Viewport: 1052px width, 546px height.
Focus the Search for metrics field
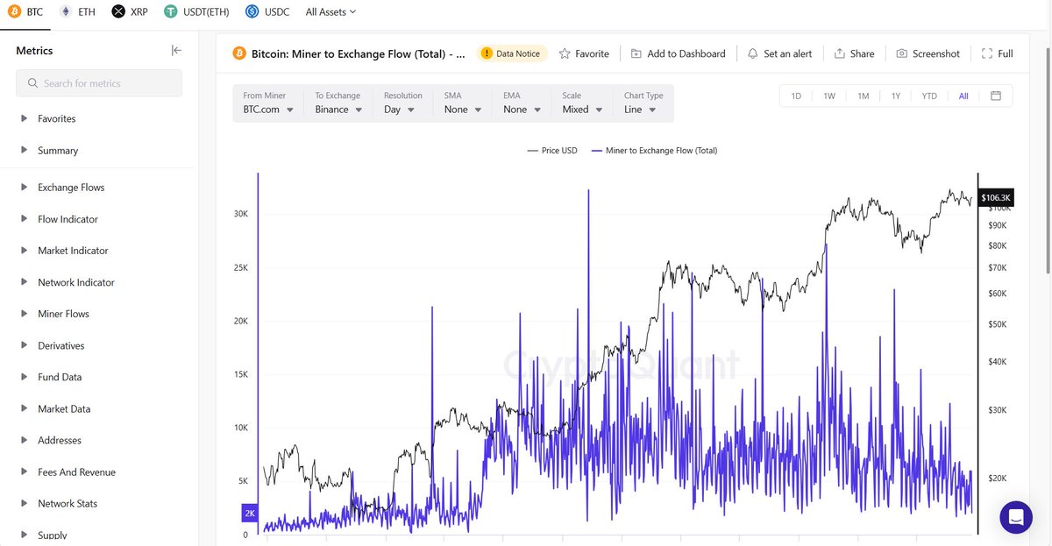pos(99,83)
